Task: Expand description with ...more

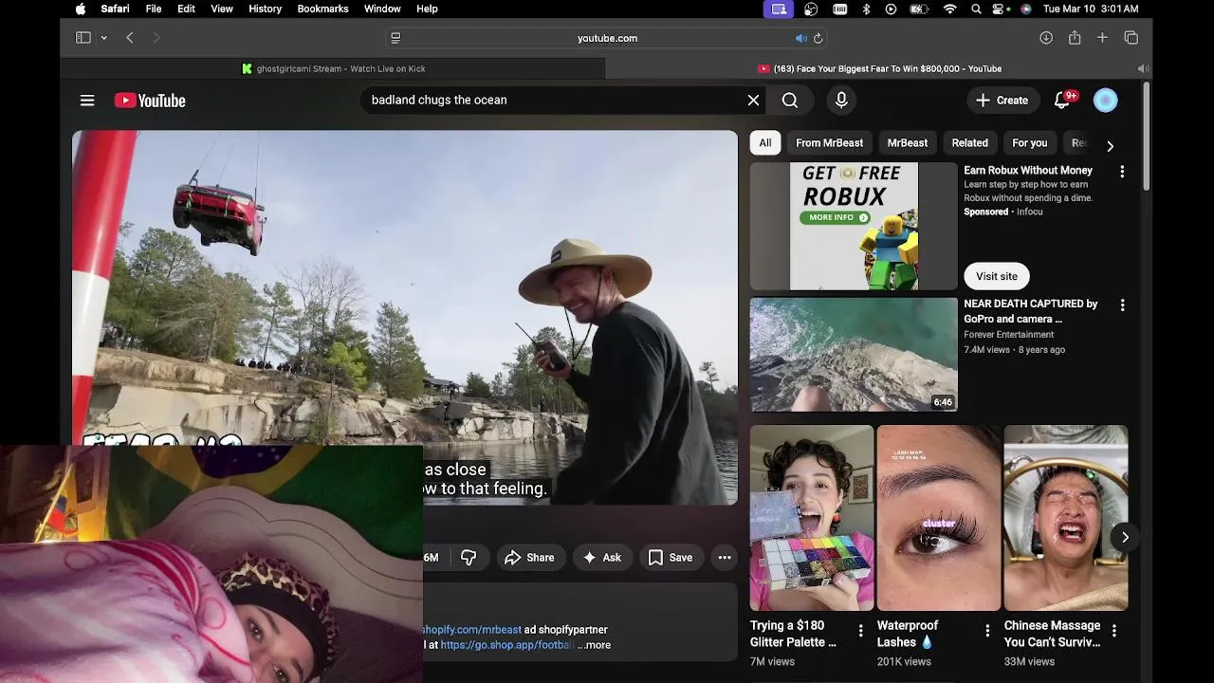Action: (x=595, y=645)
